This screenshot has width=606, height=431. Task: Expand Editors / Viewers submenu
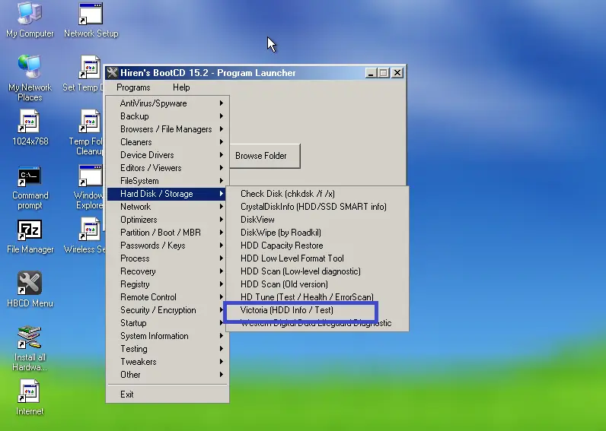167,168
